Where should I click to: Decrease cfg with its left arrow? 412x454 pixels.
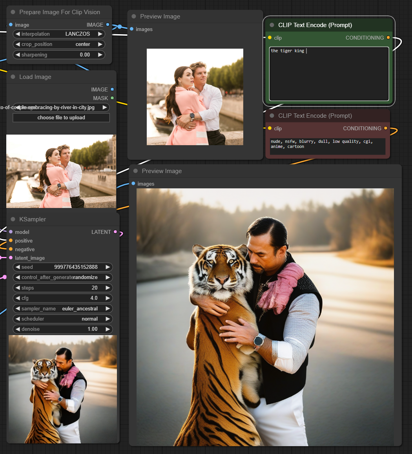click(18, 298)
